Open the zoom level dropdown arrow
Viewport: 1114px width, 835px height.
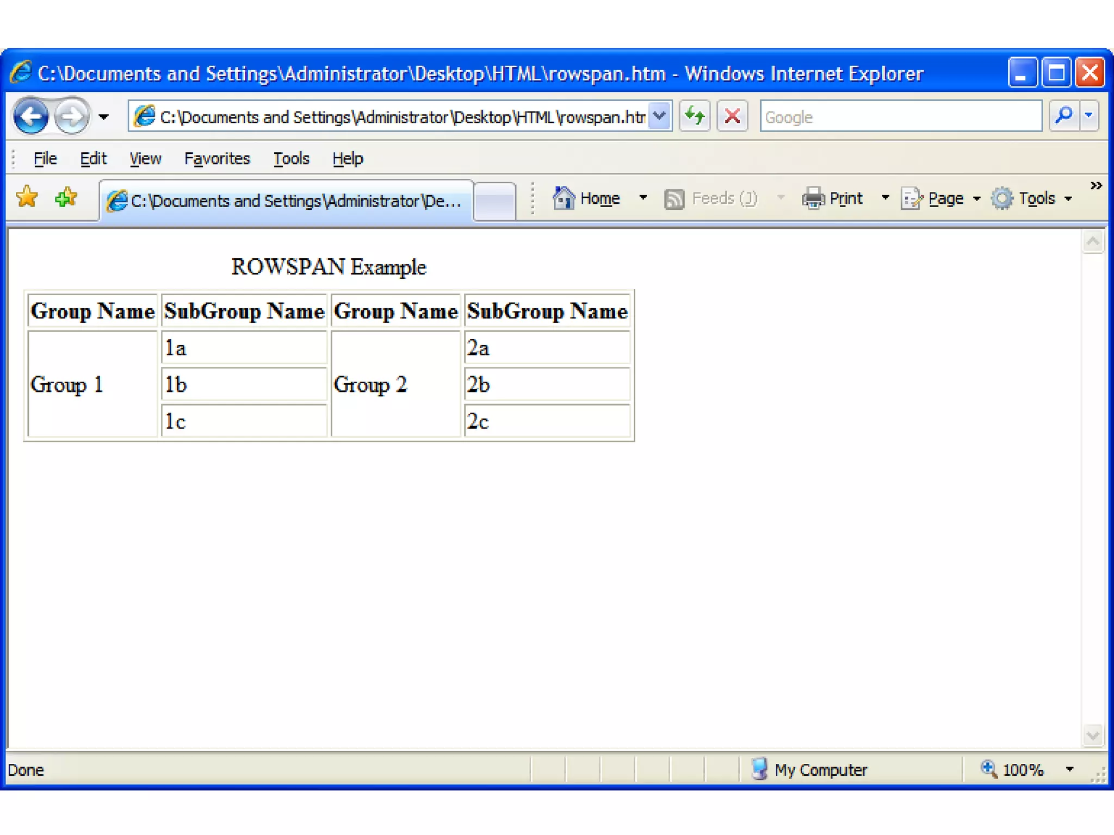tap(1069, 769)
